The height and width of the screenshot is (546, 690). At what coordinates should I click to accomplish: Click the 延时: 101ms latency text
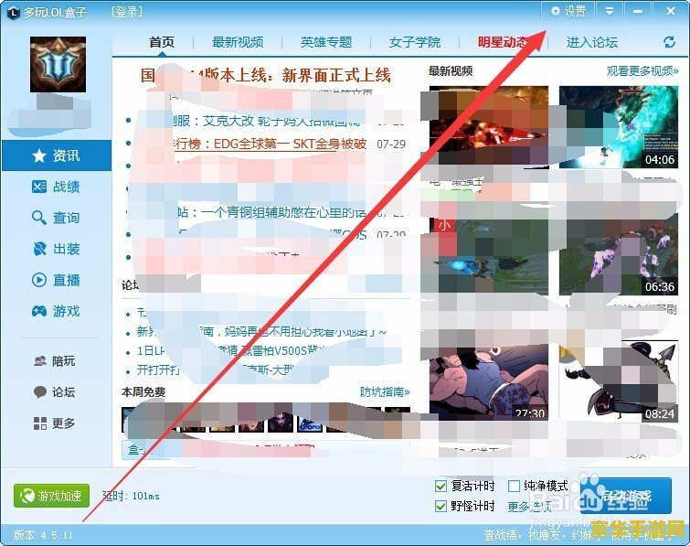(131, 496)
